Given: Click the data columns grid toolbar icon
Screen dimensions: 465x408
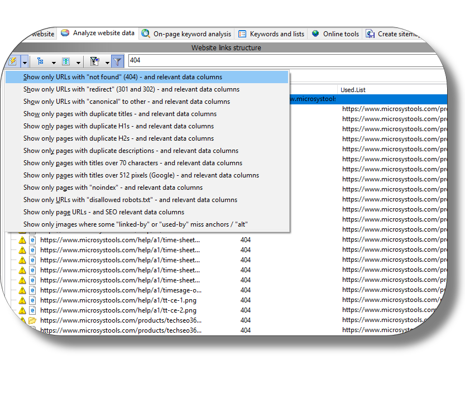Looking at the screenshot, I should click(x=66, y=61).
